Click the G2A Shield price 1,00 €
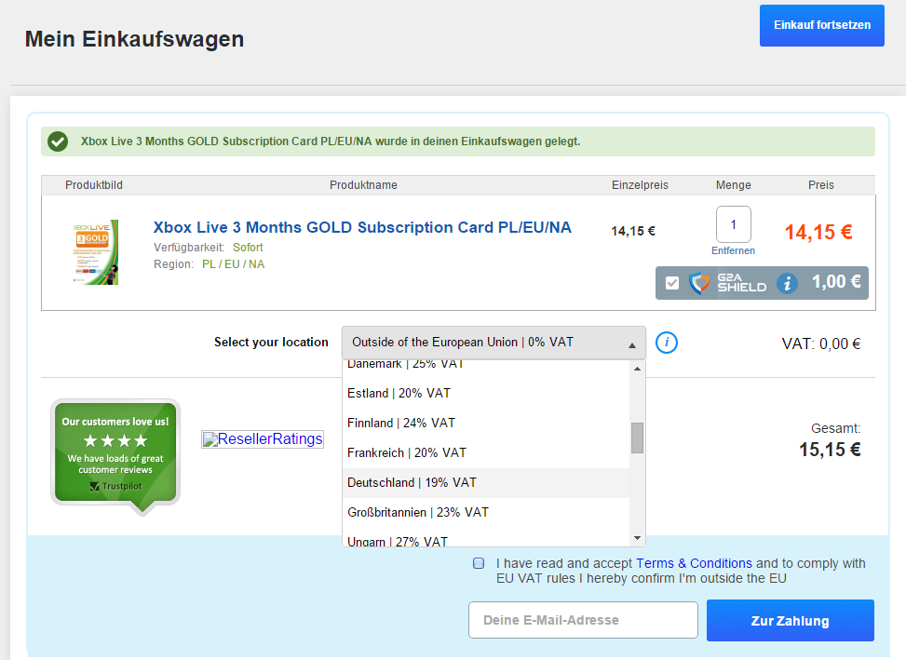The height and width of the screenshot is (660, 906). [x=836, y=282]
